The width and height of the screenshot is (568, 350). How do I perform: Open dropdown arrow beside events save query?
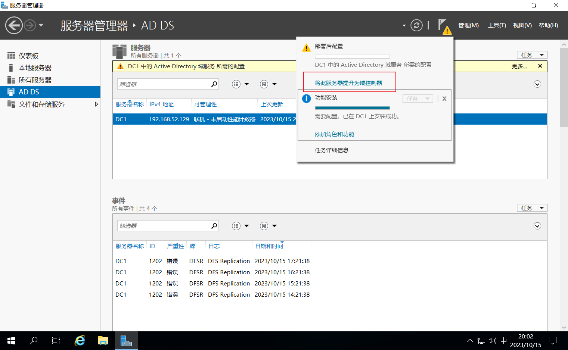pyautogui.click(x=274, y=226)
